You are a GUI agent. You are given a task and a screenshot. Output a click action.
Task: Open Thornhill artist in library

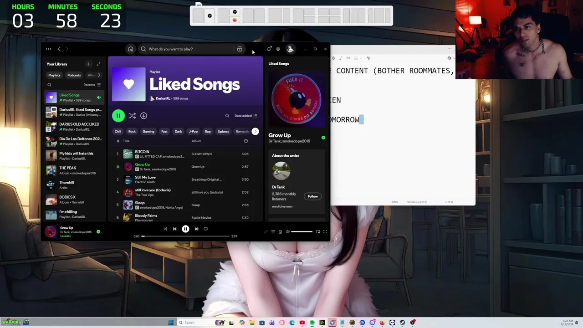74,185
